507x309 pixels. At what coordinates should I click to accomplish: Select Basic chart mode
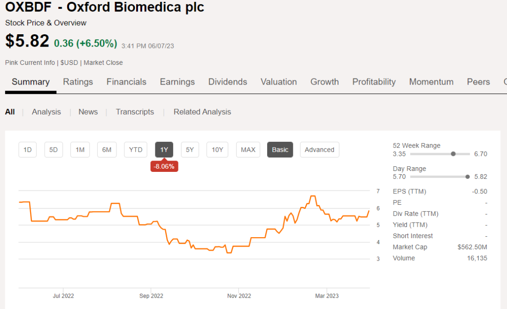(280, 150)
